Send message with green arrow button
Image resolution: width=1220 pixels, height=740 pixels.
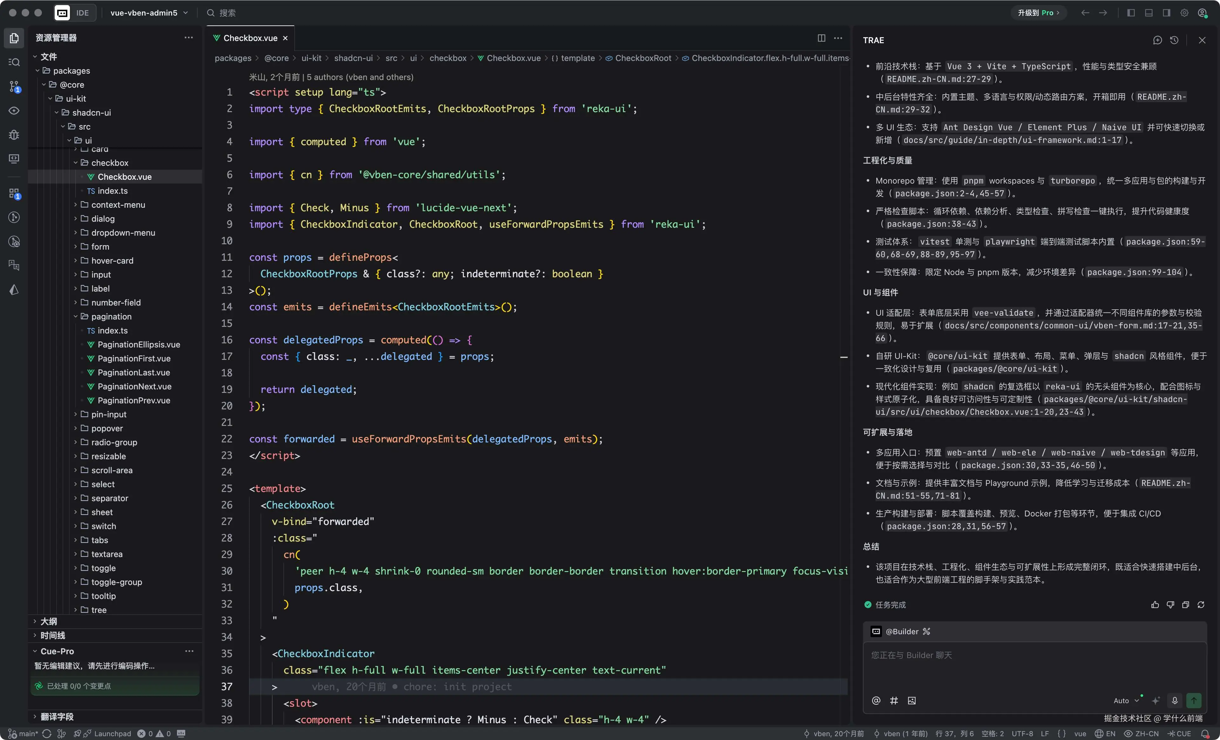(1194, 700)
